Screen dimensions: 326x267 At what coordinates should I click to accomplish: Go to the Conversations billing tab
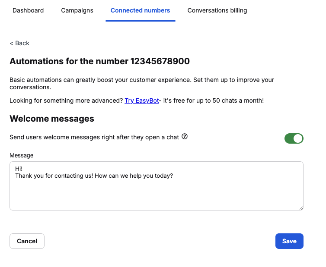click(x=217, y=10)
